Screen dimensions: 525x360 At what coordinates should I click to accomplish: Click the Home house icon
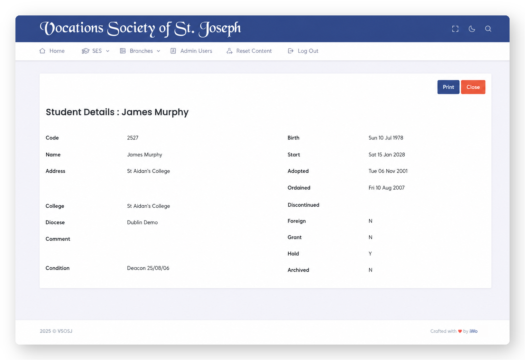click(42, 51)
